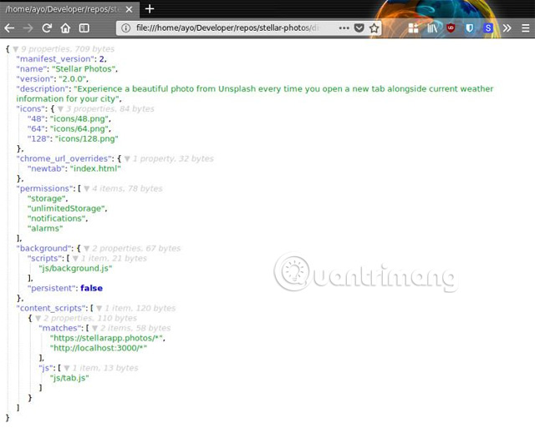
Task: Open the blue S extension icon
Action: point(488,28)
